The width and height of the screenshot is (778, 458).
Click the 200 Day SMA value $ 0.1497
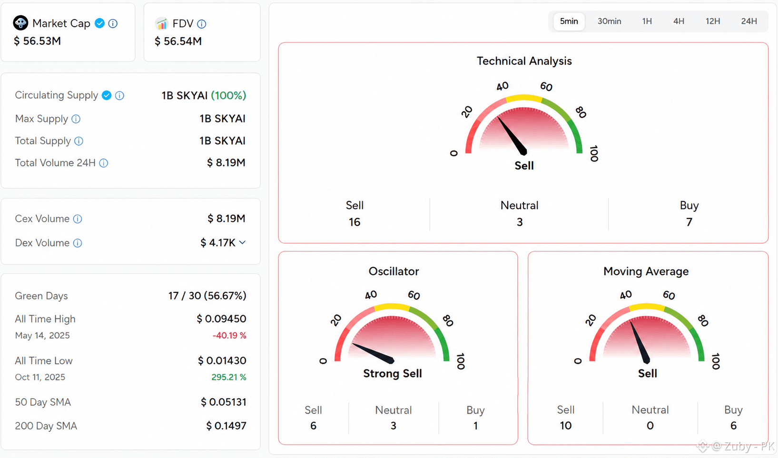coord(226,426)
